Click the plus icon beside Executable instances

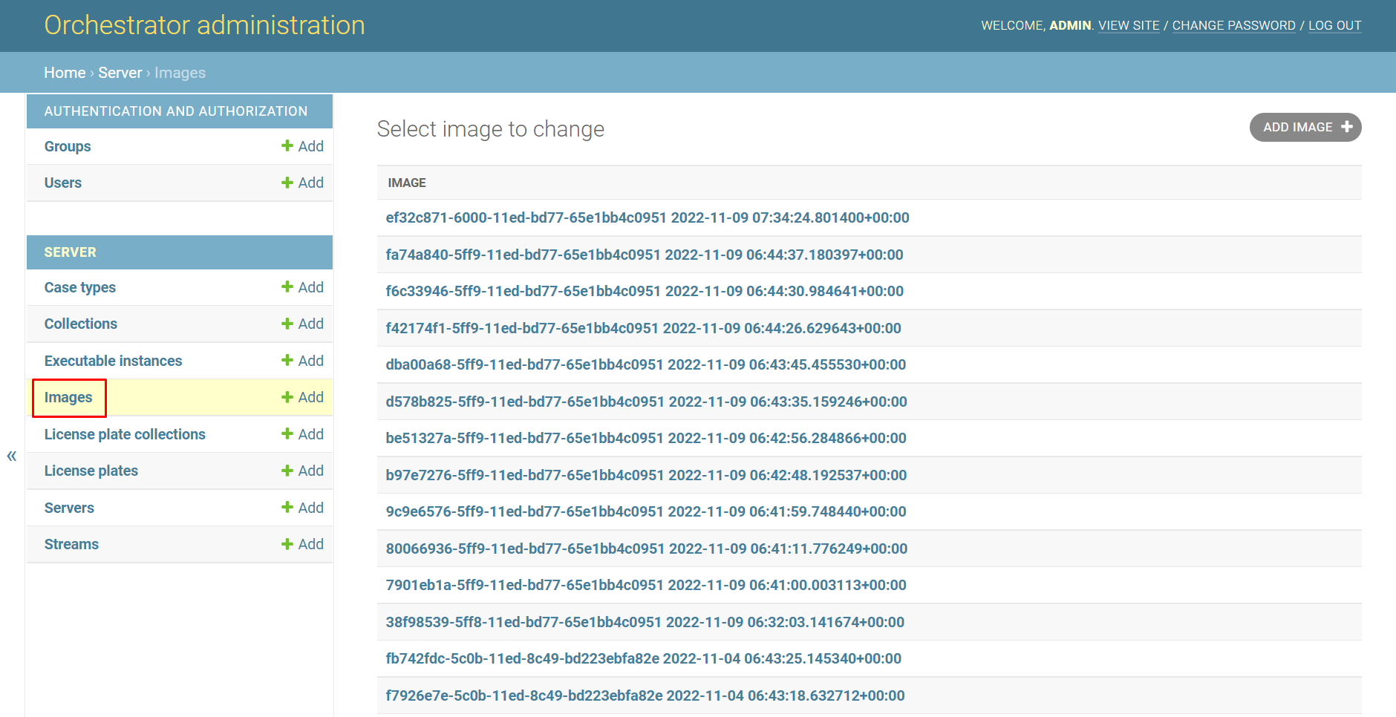coord(287,361)
